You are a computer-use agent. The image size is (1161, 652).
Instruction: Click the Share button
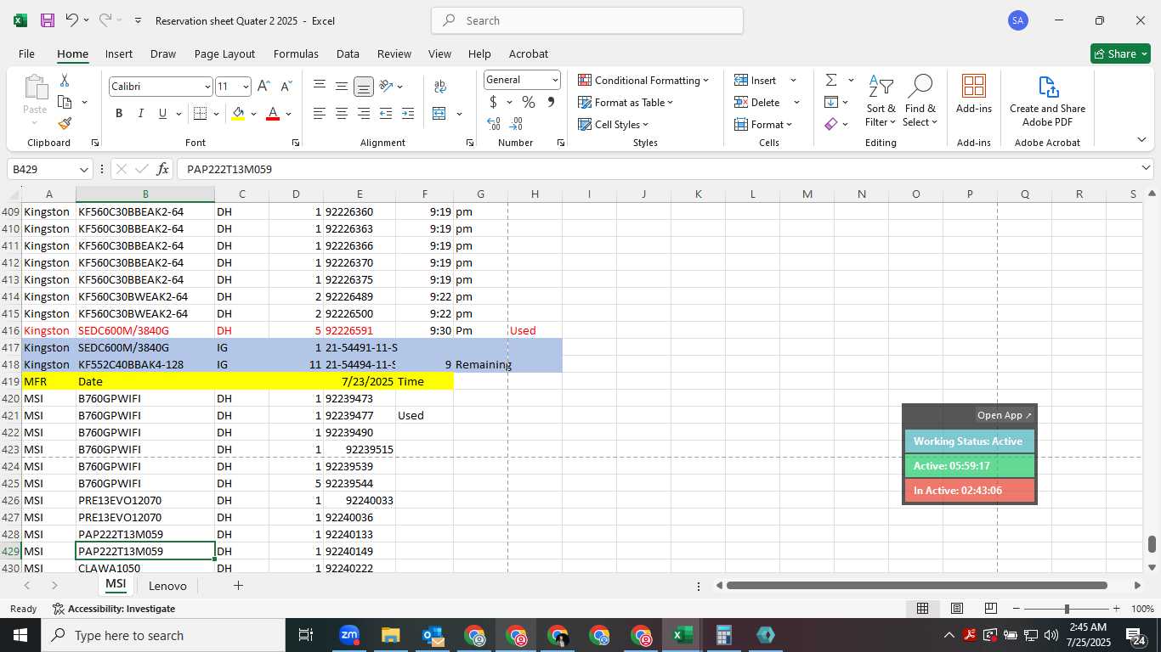pyautogui.click(x=1120, y=53)
